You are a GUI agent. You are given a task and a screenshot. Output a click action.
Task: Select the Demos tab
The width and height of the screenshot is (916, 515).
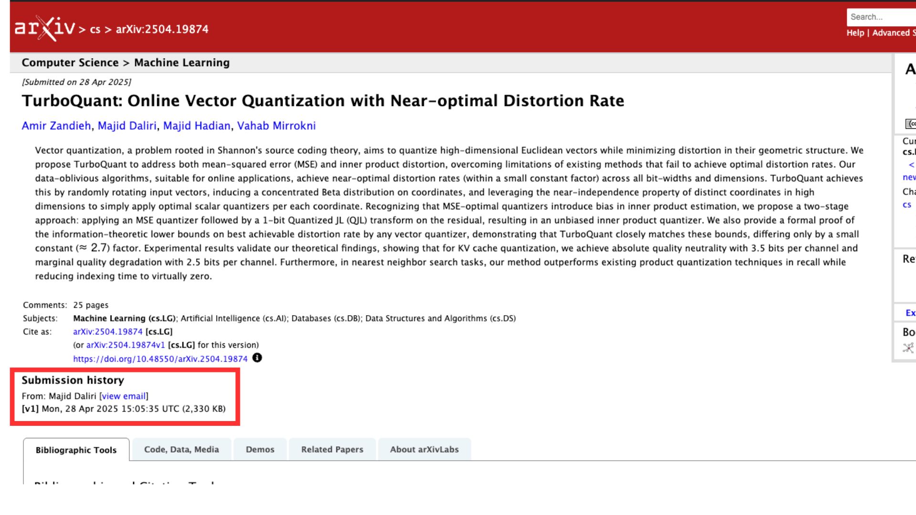click(x=260, y=449)
